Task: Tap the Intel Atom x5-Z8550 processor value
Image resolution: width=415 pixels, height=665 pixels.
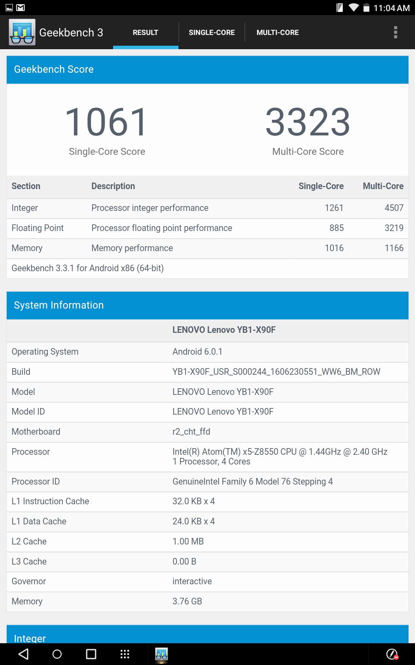Action: [280, 456]
